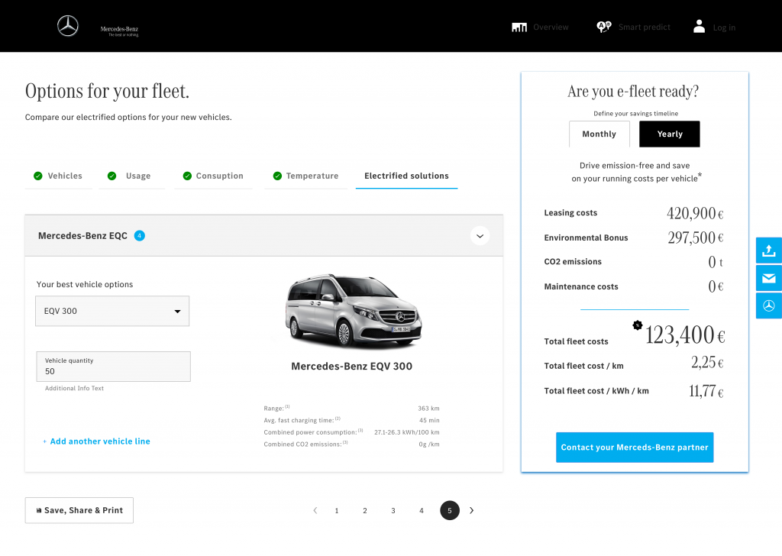Click the upload share side icon
782x556 pixels.
pyautogui.click(x=768, y=251)
